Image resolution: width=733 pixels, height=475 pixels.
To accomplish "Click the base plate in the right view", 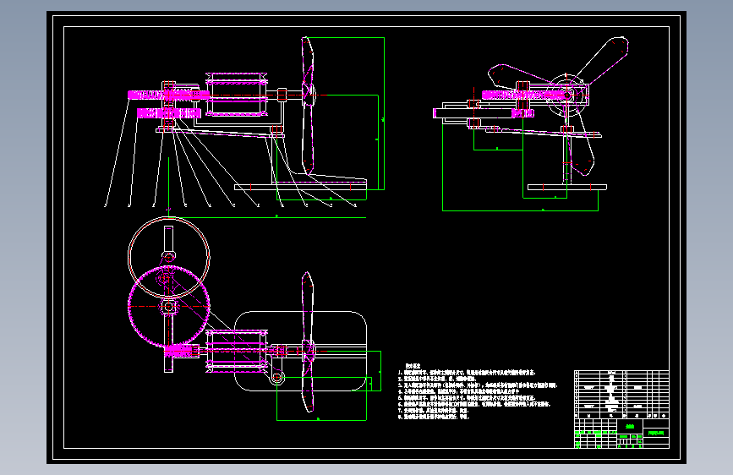I will (x=567, y=187).
